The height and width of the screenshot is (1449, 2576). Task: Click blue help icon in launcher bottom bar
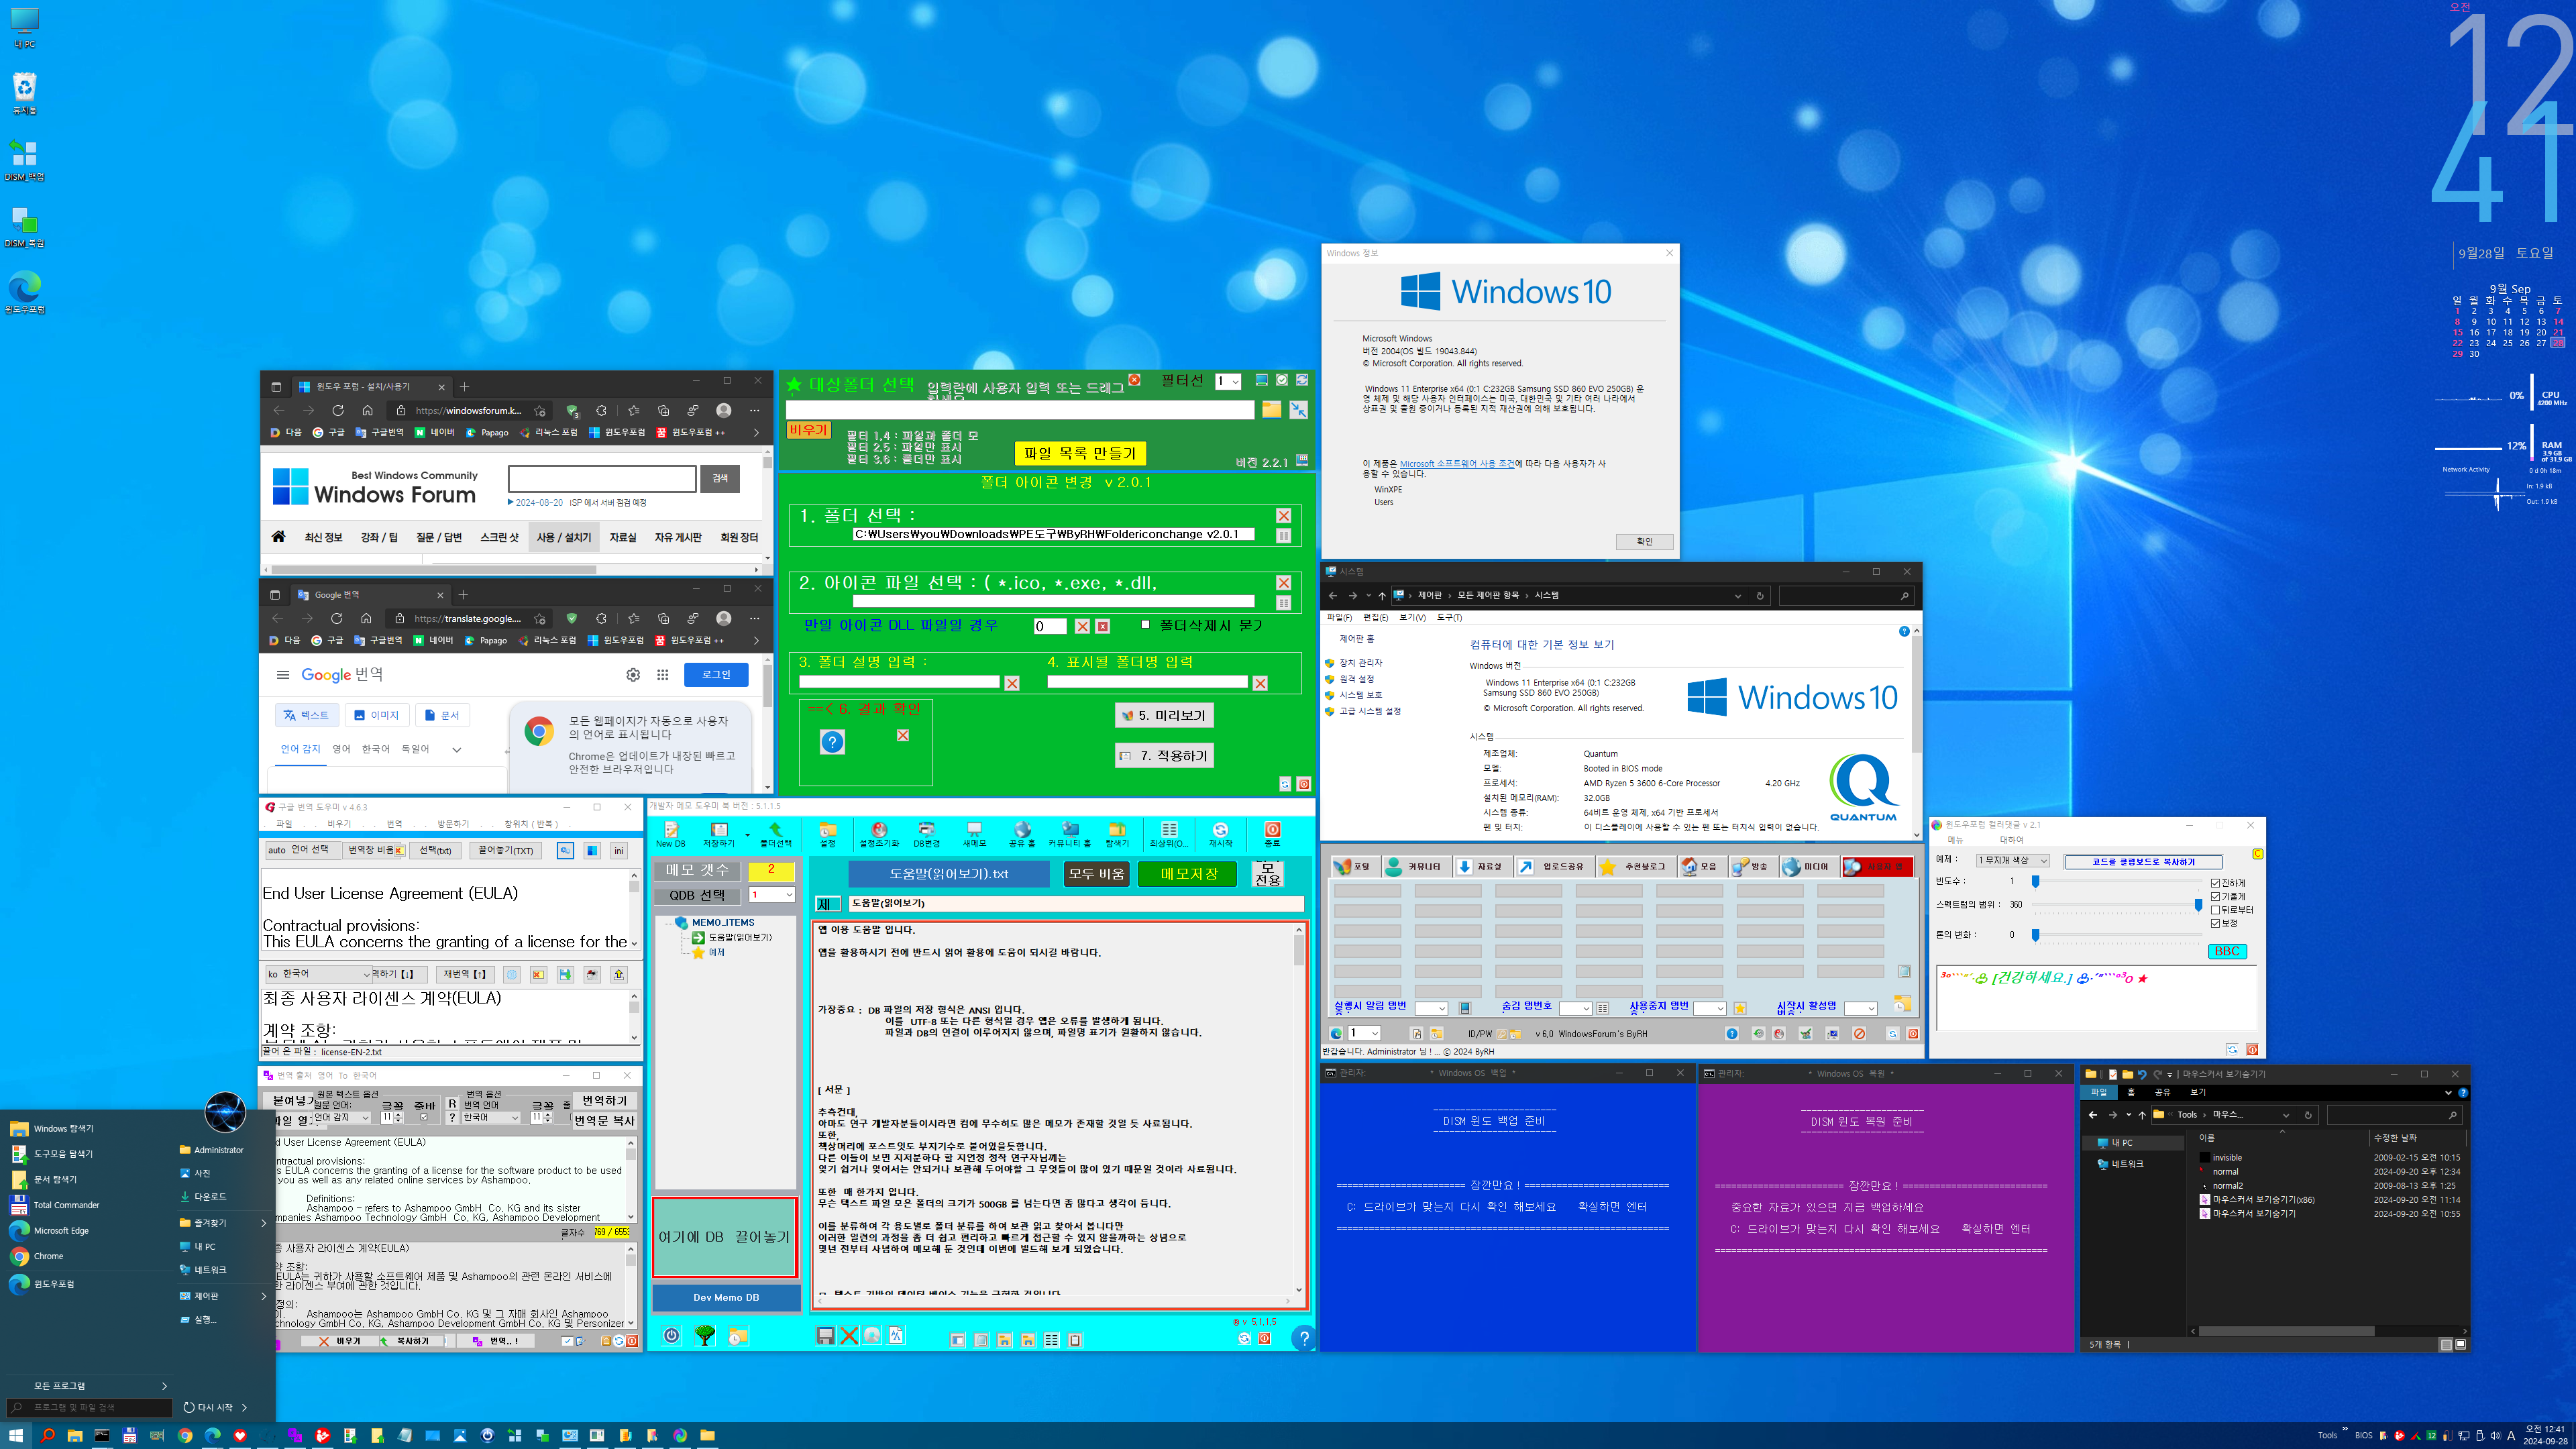pyautogui.click(x=1732, y=1034)
